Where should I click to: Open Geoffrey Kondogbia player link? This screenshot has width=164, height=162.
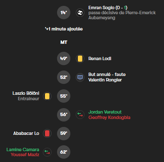109,117
